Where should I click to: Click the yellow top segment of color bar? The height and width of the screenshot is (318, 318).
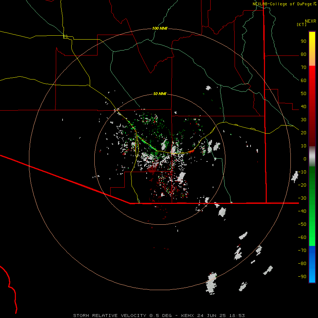pos(312,48)
